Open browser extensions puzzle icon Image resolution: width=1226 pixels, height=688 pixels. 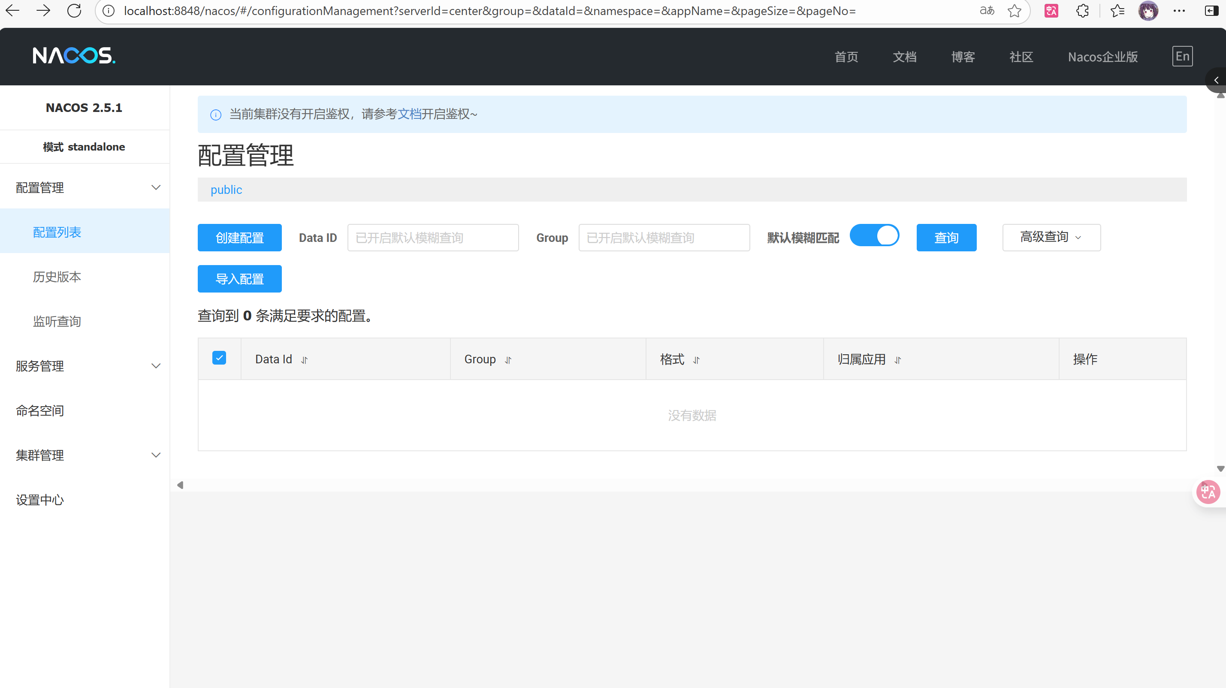(x=1082, y=10)
